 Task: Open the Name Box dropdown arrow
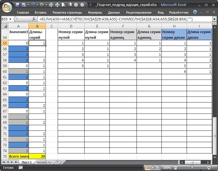pos(10,19)
